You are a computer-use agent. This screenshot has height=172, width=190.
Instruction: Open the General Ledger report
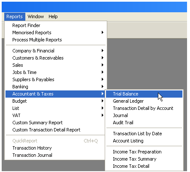pyautogui.click(x=144, y=101)
